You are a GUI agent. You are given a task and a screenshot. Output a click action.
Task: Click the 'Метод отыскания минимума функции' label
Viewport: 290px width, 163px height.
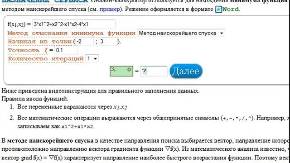tap(72, 33)
